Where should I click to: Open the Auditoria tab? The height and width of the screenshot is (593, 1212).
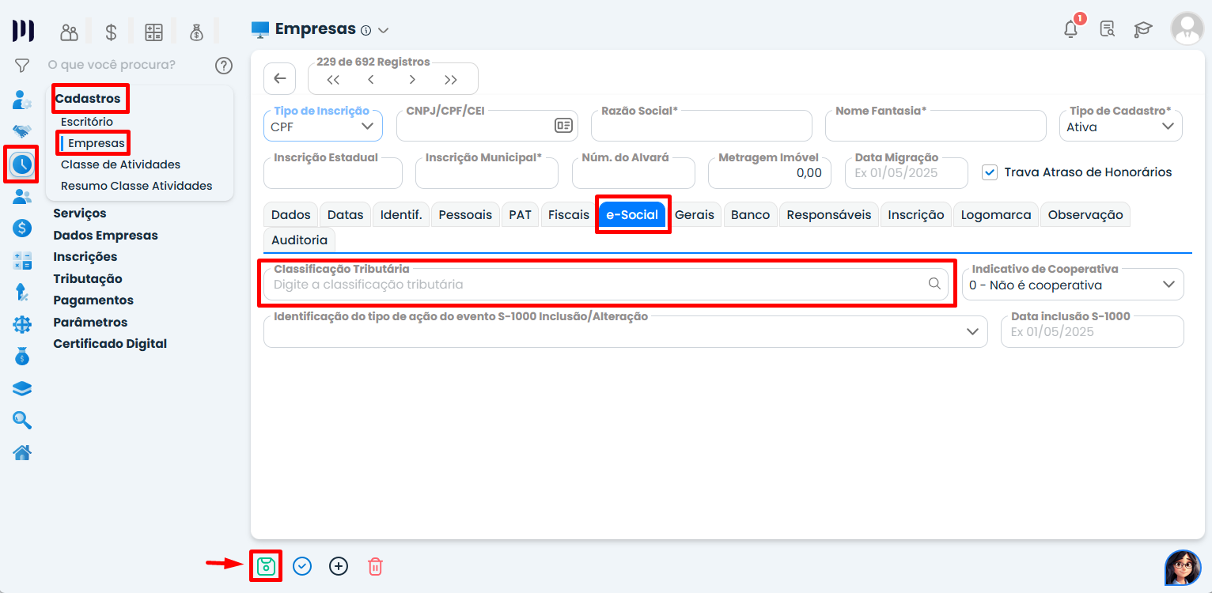coord(299,240)
